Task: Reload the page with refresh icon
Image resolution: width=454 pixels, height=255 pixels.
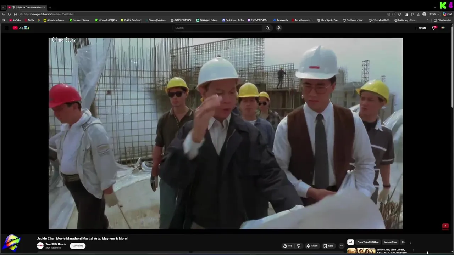Action: 9,14
